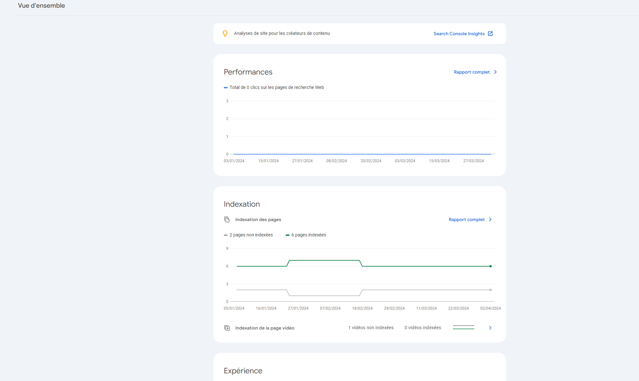The image size is (639, 381).
Task: Click the Indexation des pages label
Action: (x=258, y=219)
